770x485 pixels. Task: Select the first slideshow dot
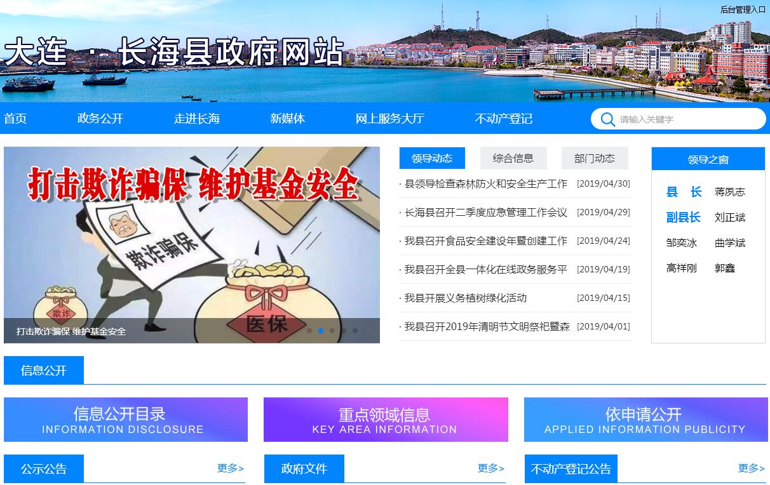[309, 331]
